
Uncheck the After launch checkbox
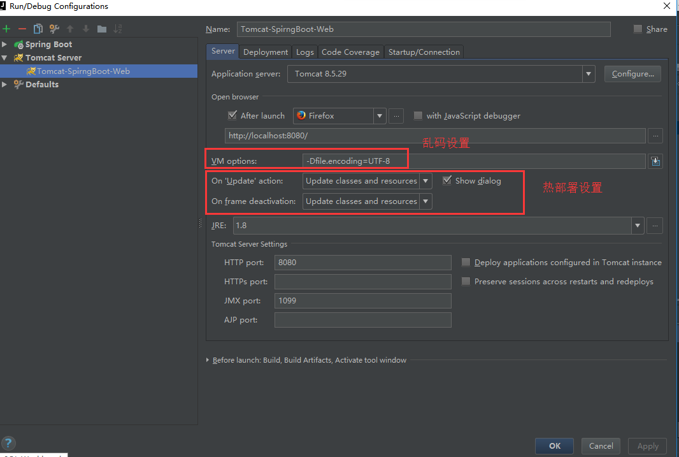point(232,115)
